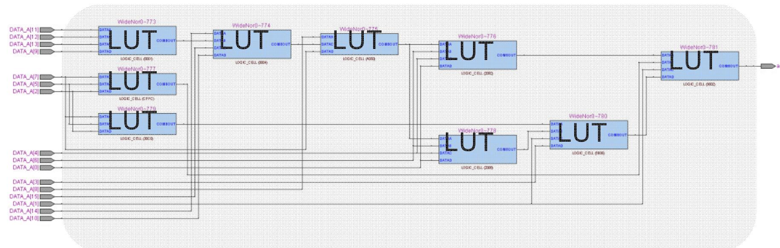Image resolution: width=780 pixels, height=248 pixels.
Task: Select the WideNor0~773 LUT block
Action: pyautogui.click(x=137, y=40)
